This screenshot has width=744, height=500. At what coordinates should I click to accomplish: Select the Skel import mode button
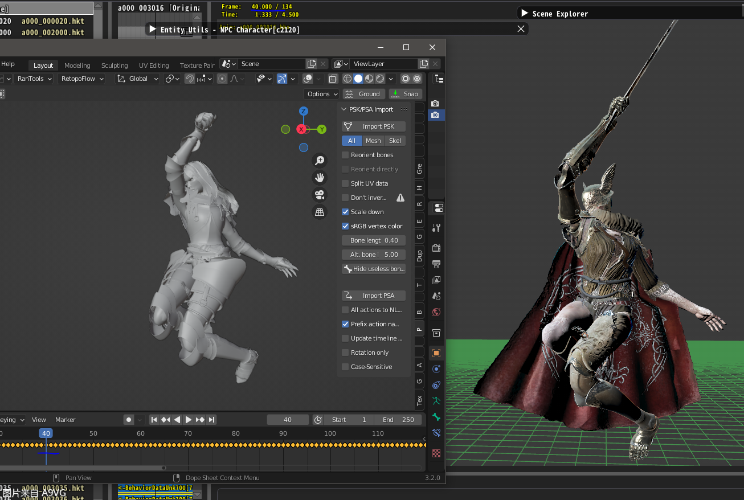pyautogui.click(x=395, y=141)
